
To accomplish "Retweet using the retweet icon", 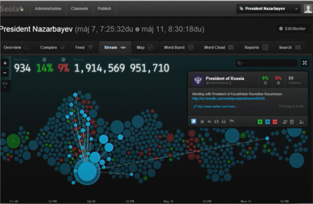I will click(217, 121).
